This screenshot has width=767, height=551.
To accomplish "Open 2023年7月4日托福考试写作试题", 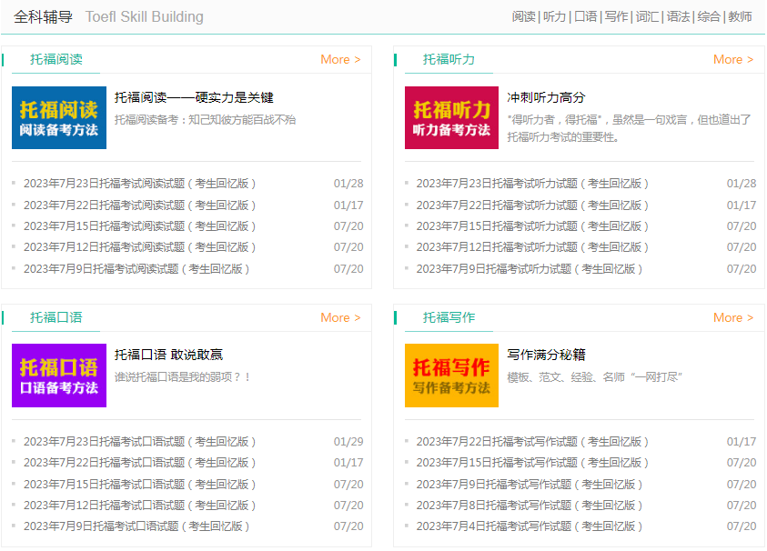I will (x=530, y=526).
